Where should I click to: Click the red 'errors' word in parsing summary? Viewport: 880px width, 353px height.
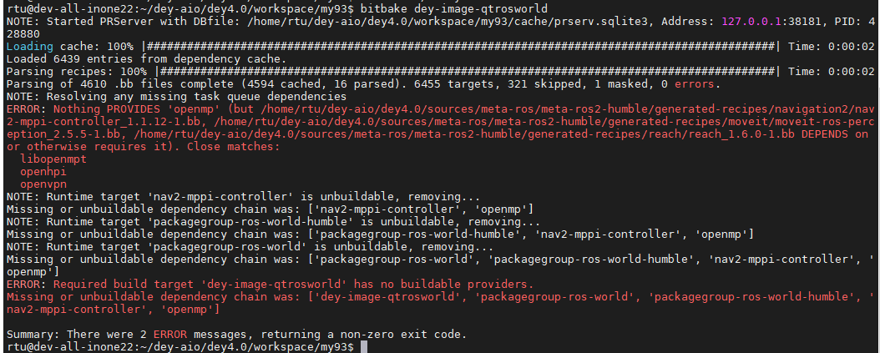click(695, 83)
